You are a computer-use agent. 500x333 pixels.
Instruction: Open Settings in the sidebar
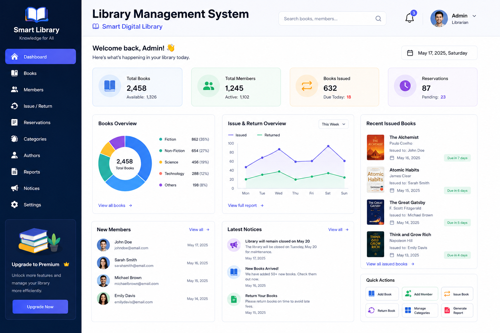[x=40, y=205]
